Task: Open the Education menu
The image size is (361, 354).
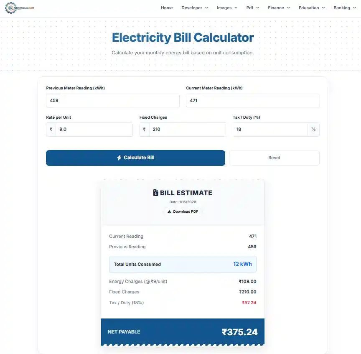Action: (312, 8)
